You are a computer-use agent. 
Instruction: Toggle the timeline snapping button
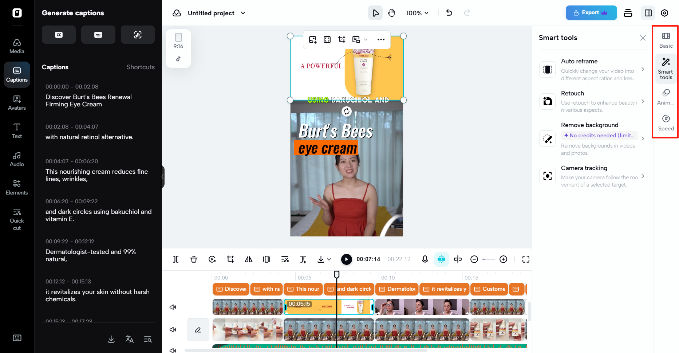(x=441, y=259)
